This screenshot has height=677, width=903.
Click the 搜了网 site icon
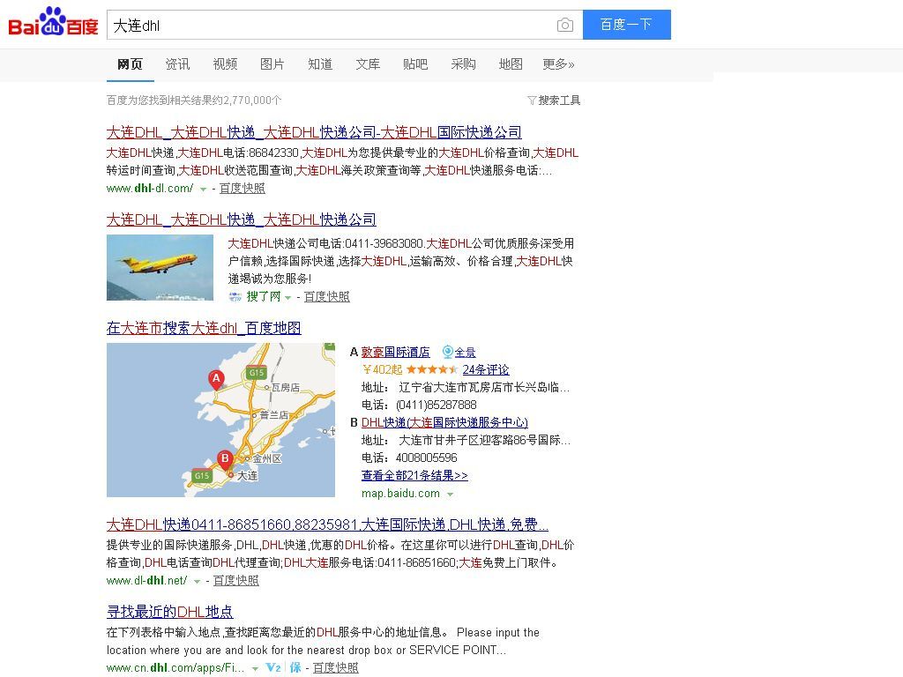[235, 296]
